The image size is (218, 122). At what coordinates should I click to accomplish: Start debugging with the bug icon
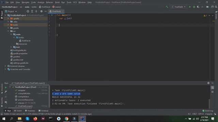[x=194, y=7]
